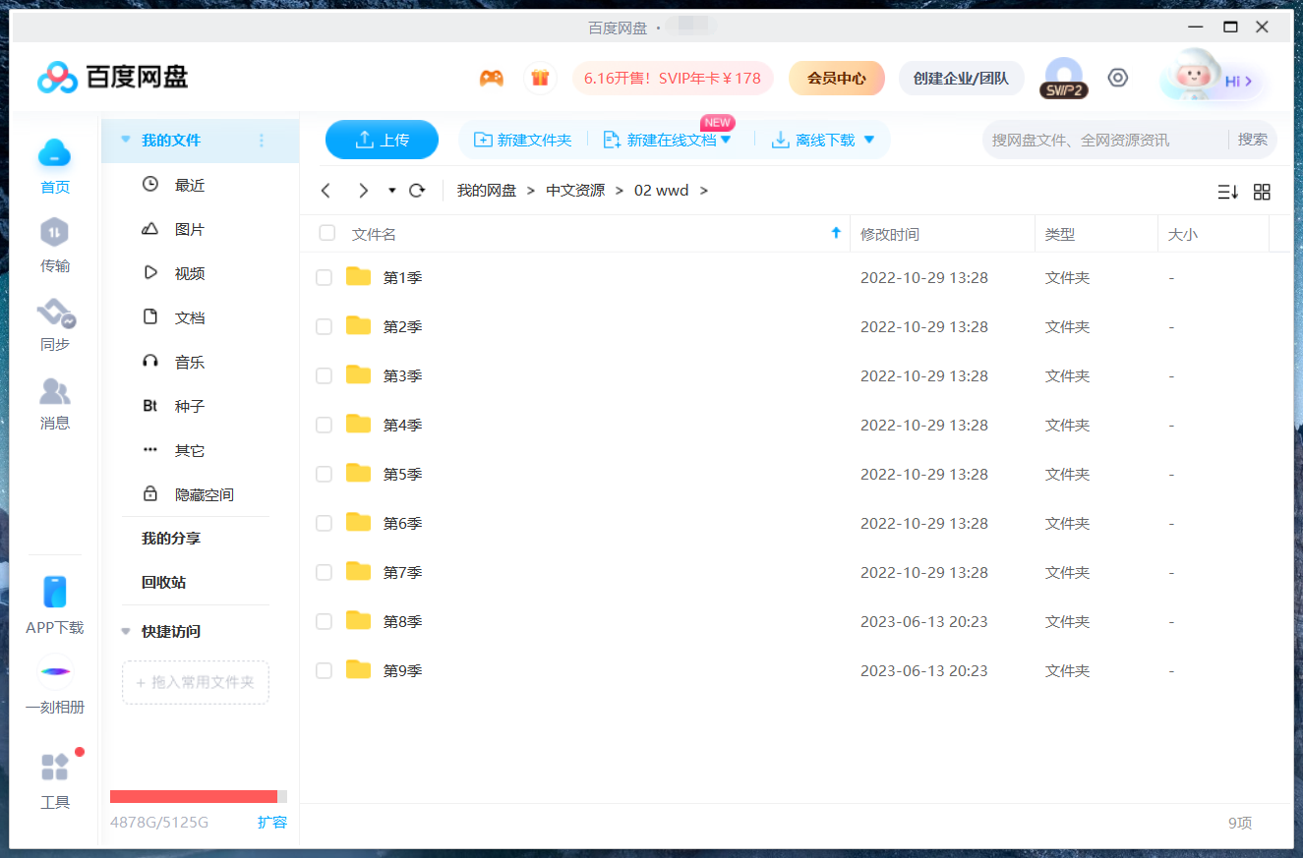1303x858 pixels.
Task: Sort by 修改时间 column header
Action: [x=889, y=234]
